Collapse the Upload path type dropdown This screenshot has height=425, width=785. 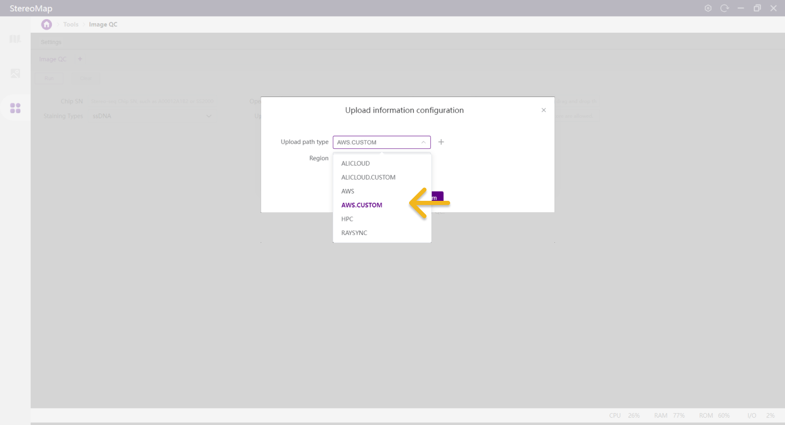pos(424,142)
